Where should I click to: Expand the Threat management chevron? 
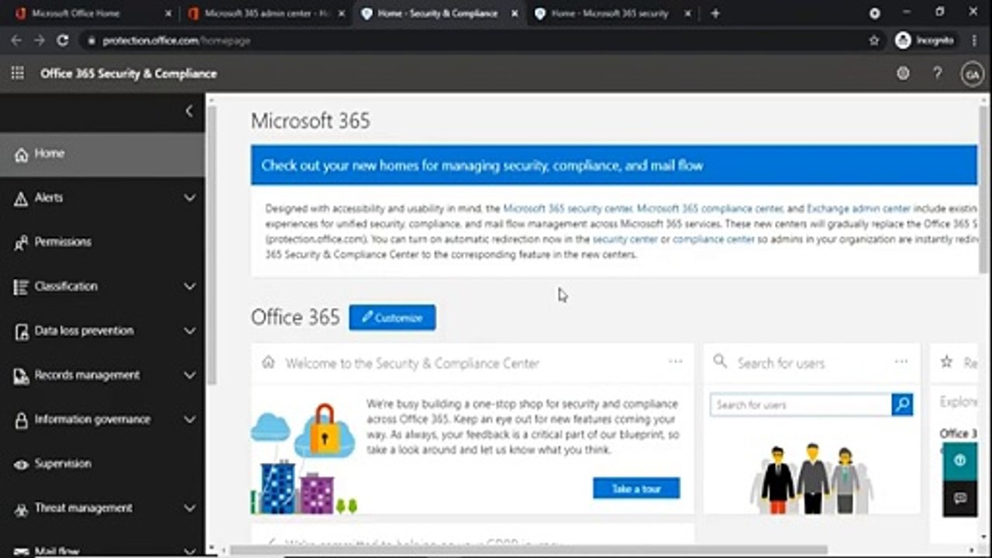(x=189, y=508)
